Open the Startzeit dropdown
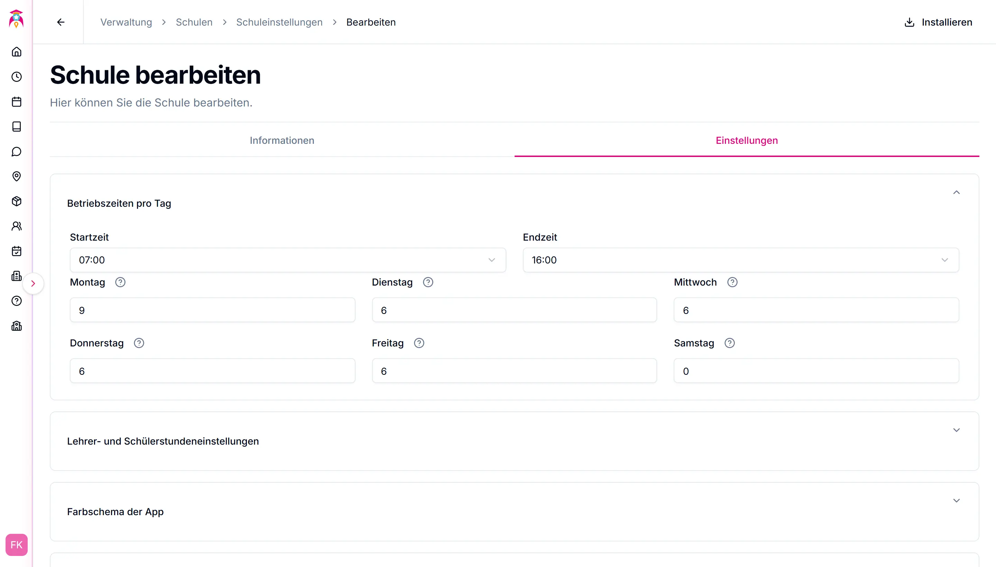 (x=287, y=260)
